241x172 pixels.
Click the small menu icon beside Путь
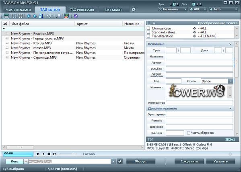[26, 162]
